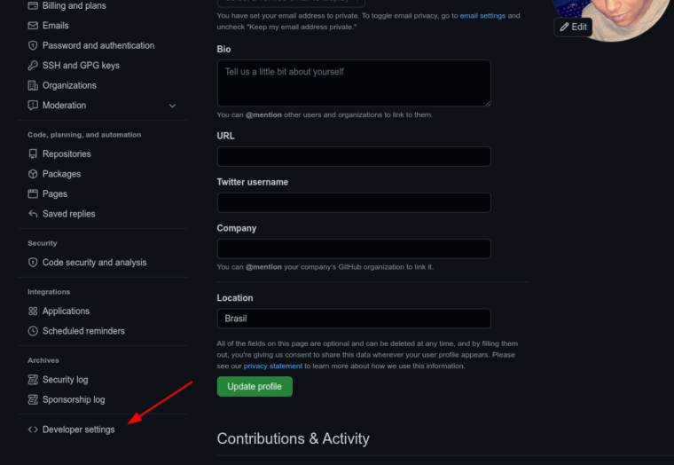Click the Packages box icon
Image resolution: width=674 pixels, height=465 pixels.
(33, 174)
